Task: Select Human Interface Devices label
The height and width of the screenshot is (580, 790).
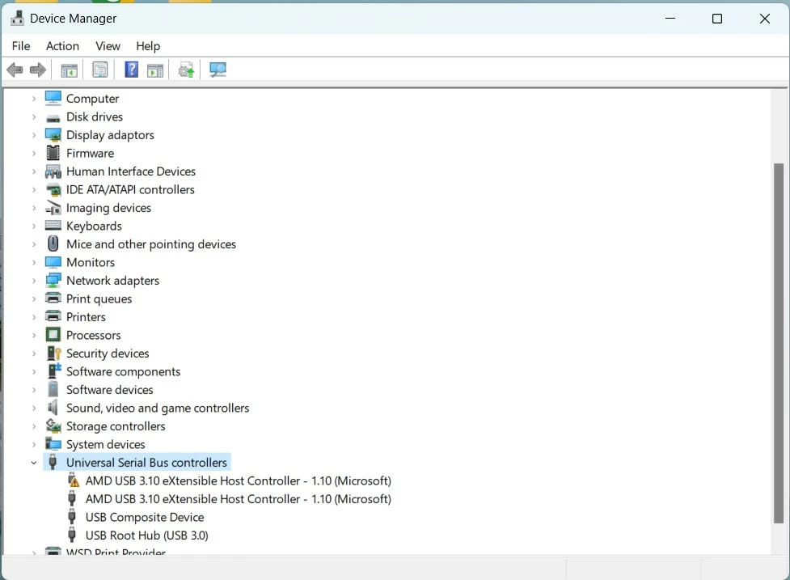Action: point(130,171)
